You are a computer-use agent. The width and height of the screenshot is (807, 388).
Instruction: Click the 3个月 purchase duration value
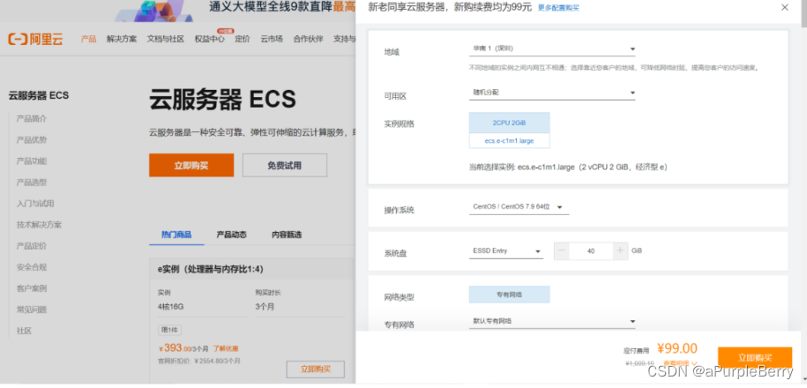[x=265, y=307]
